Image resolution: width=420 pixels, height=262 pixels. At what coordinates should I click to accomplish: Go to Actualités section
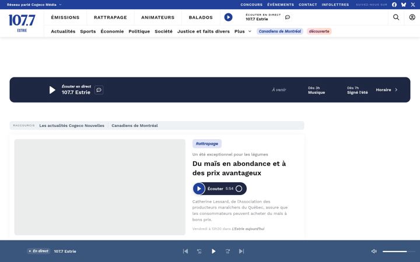tap(63, 31)
